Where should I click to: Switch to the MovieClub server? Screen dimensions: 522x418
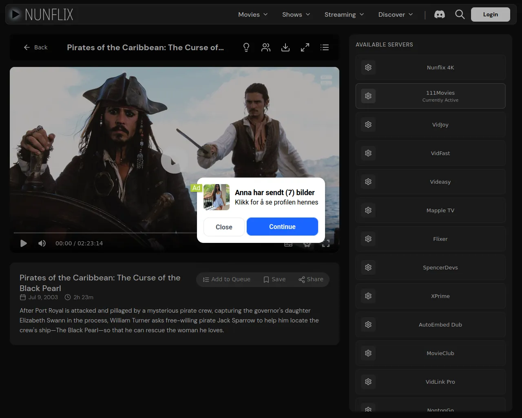click(x=431, y=353)
